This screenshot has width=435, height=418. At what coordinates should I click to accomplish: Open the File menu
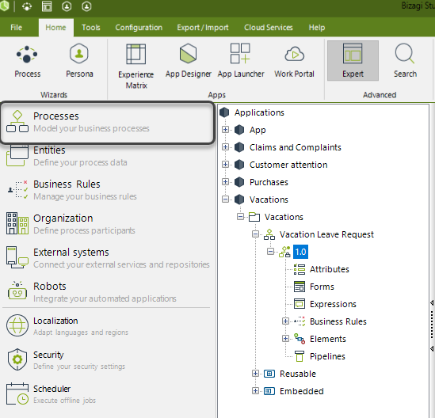tap(16, 28)
